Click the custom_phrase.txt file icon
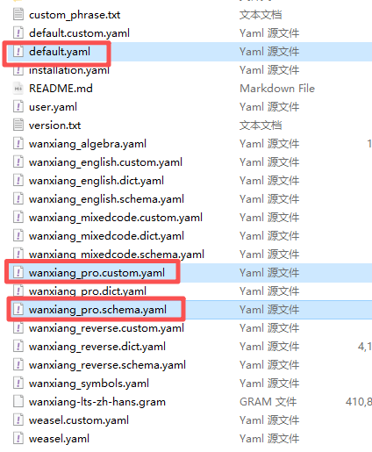This screenshot has height=452, width=372. pyautogui.click(x=18, y=14)
